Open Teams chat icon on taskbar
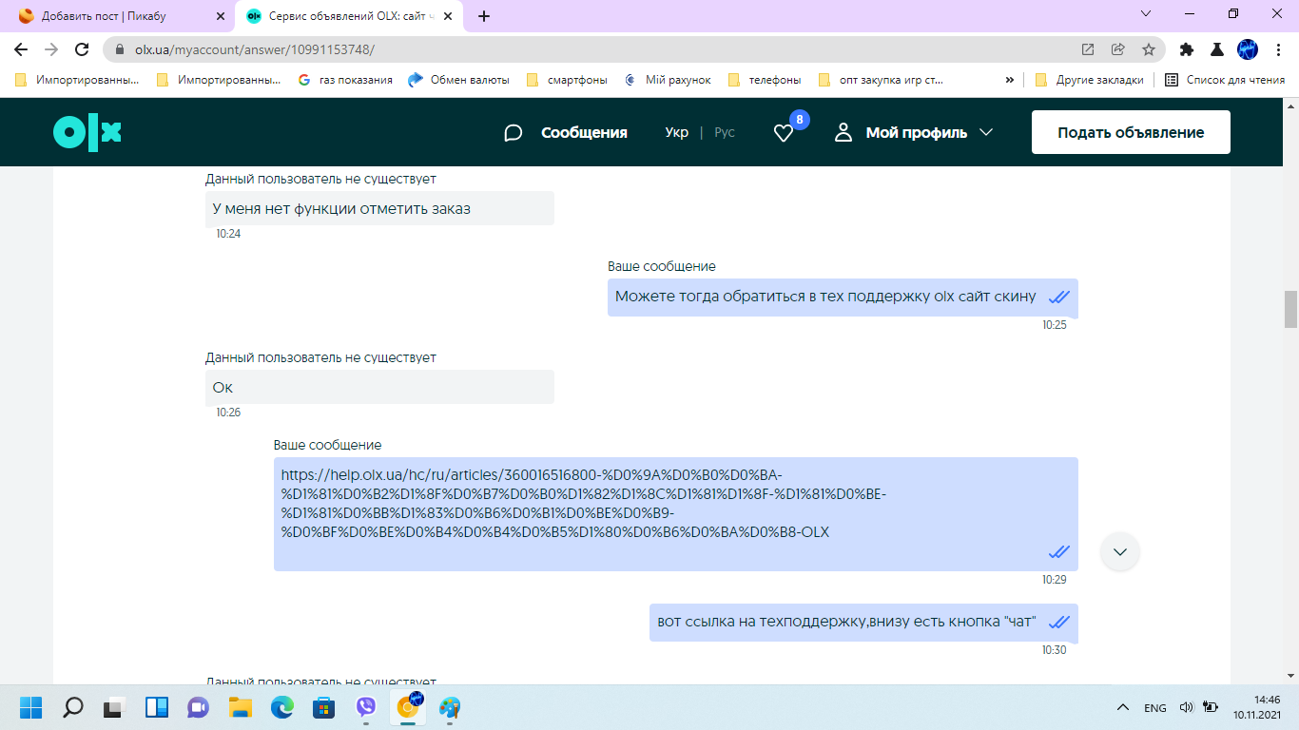Image resolution: width=1299 pixels, height=730 pixels. [199, 707]
